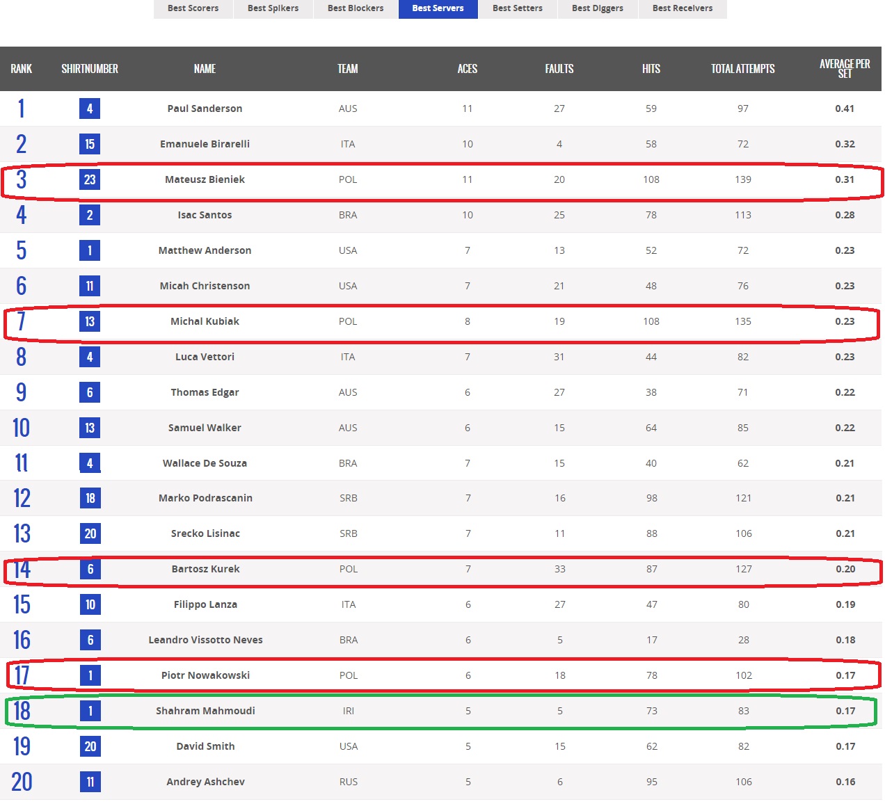Click Marko Podrascanin's shirt number 18 badge
The height and width of the screenshot is (804, 885).
(x=90, y=498)
